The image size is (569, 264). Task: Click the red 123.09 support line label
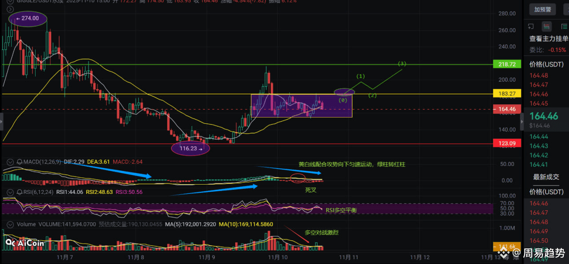tap(507, 143)
